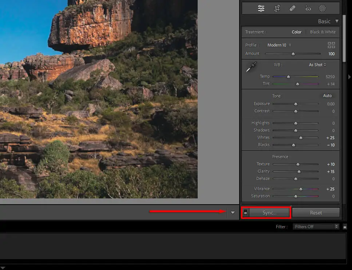Click the Tint slider handle
This screenshot has height=270, width=352.
[x=297, y=84]
